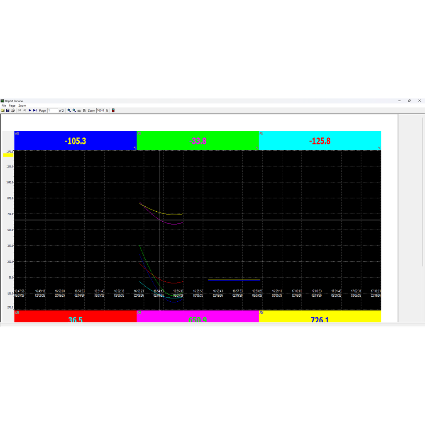Go to the previous page

click(x=24, y=110)
